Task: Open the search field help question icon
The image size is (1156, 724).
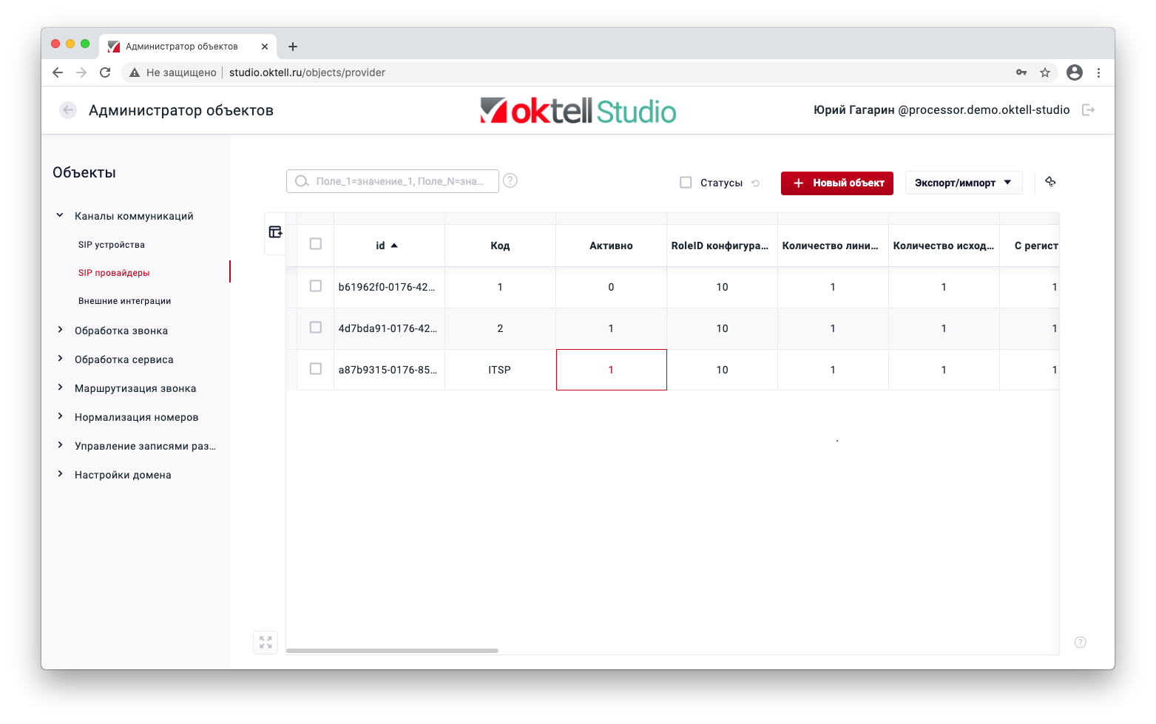Action: pyautogui.click(x=510, y=180)
